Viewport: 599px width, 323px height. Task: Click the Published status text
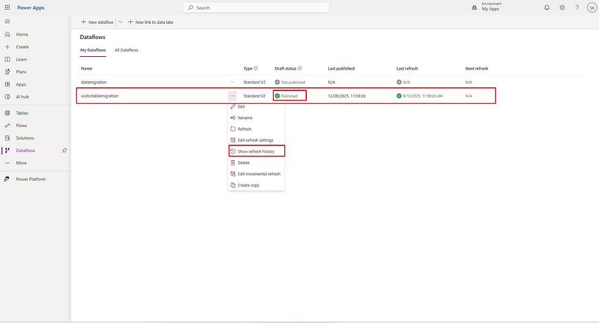(x=289, y=96)
